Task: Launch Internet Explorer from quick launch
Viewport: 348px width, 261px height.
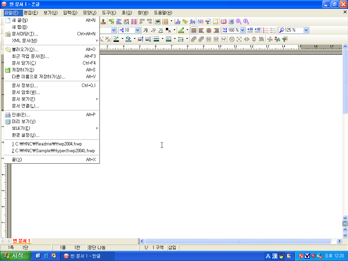Action: [46, 256]
